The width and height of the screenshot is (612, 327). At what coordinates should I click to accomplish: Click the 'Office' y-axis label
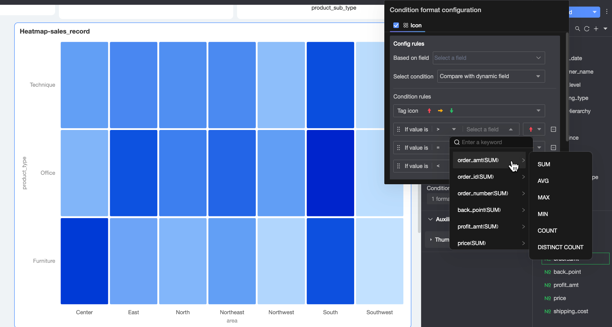point(48,173)
